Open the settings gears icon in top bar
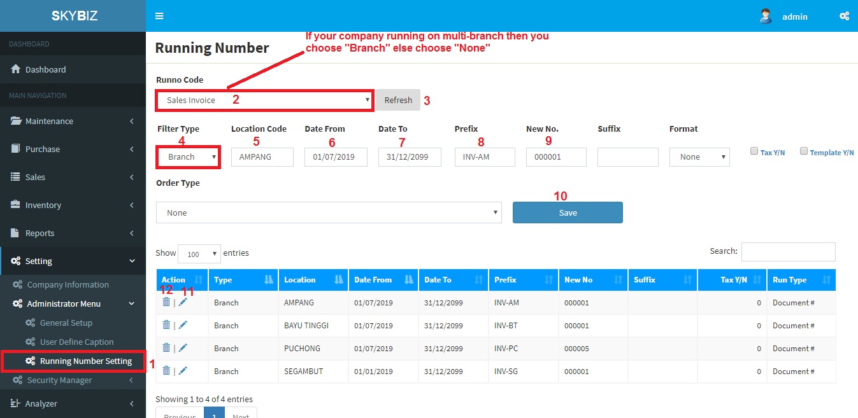858x418 pixels. click(x=844, y=17)
